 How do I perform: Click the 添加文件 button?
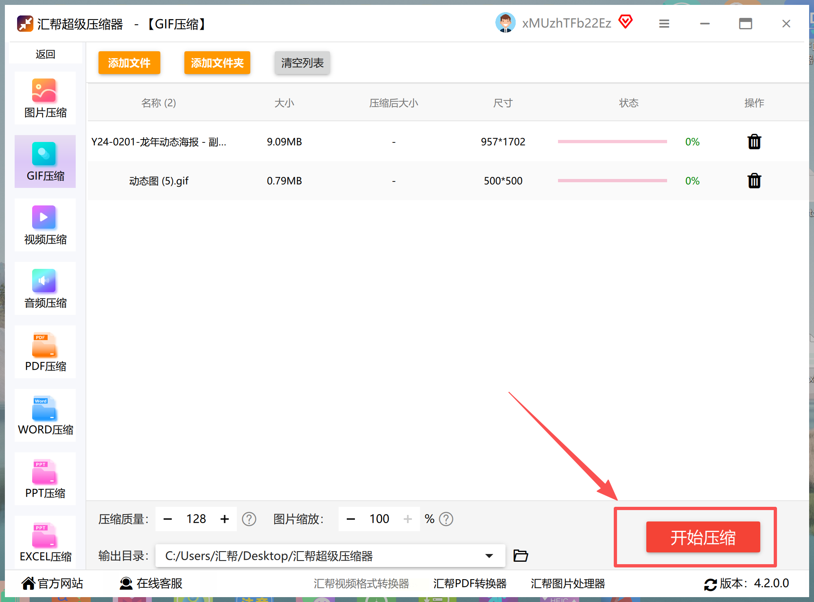tap(129, 63)
